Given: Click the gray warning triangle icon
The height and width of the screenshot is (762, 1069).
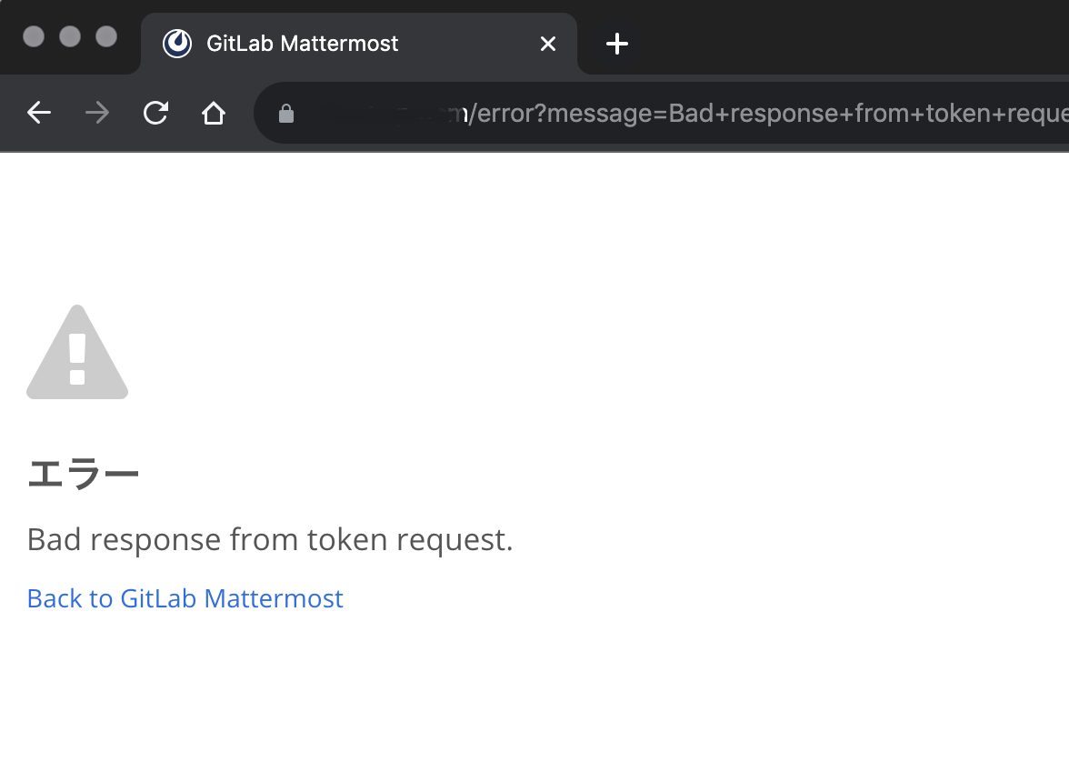Looking at the screenshot, I should [x=77, y=353].
